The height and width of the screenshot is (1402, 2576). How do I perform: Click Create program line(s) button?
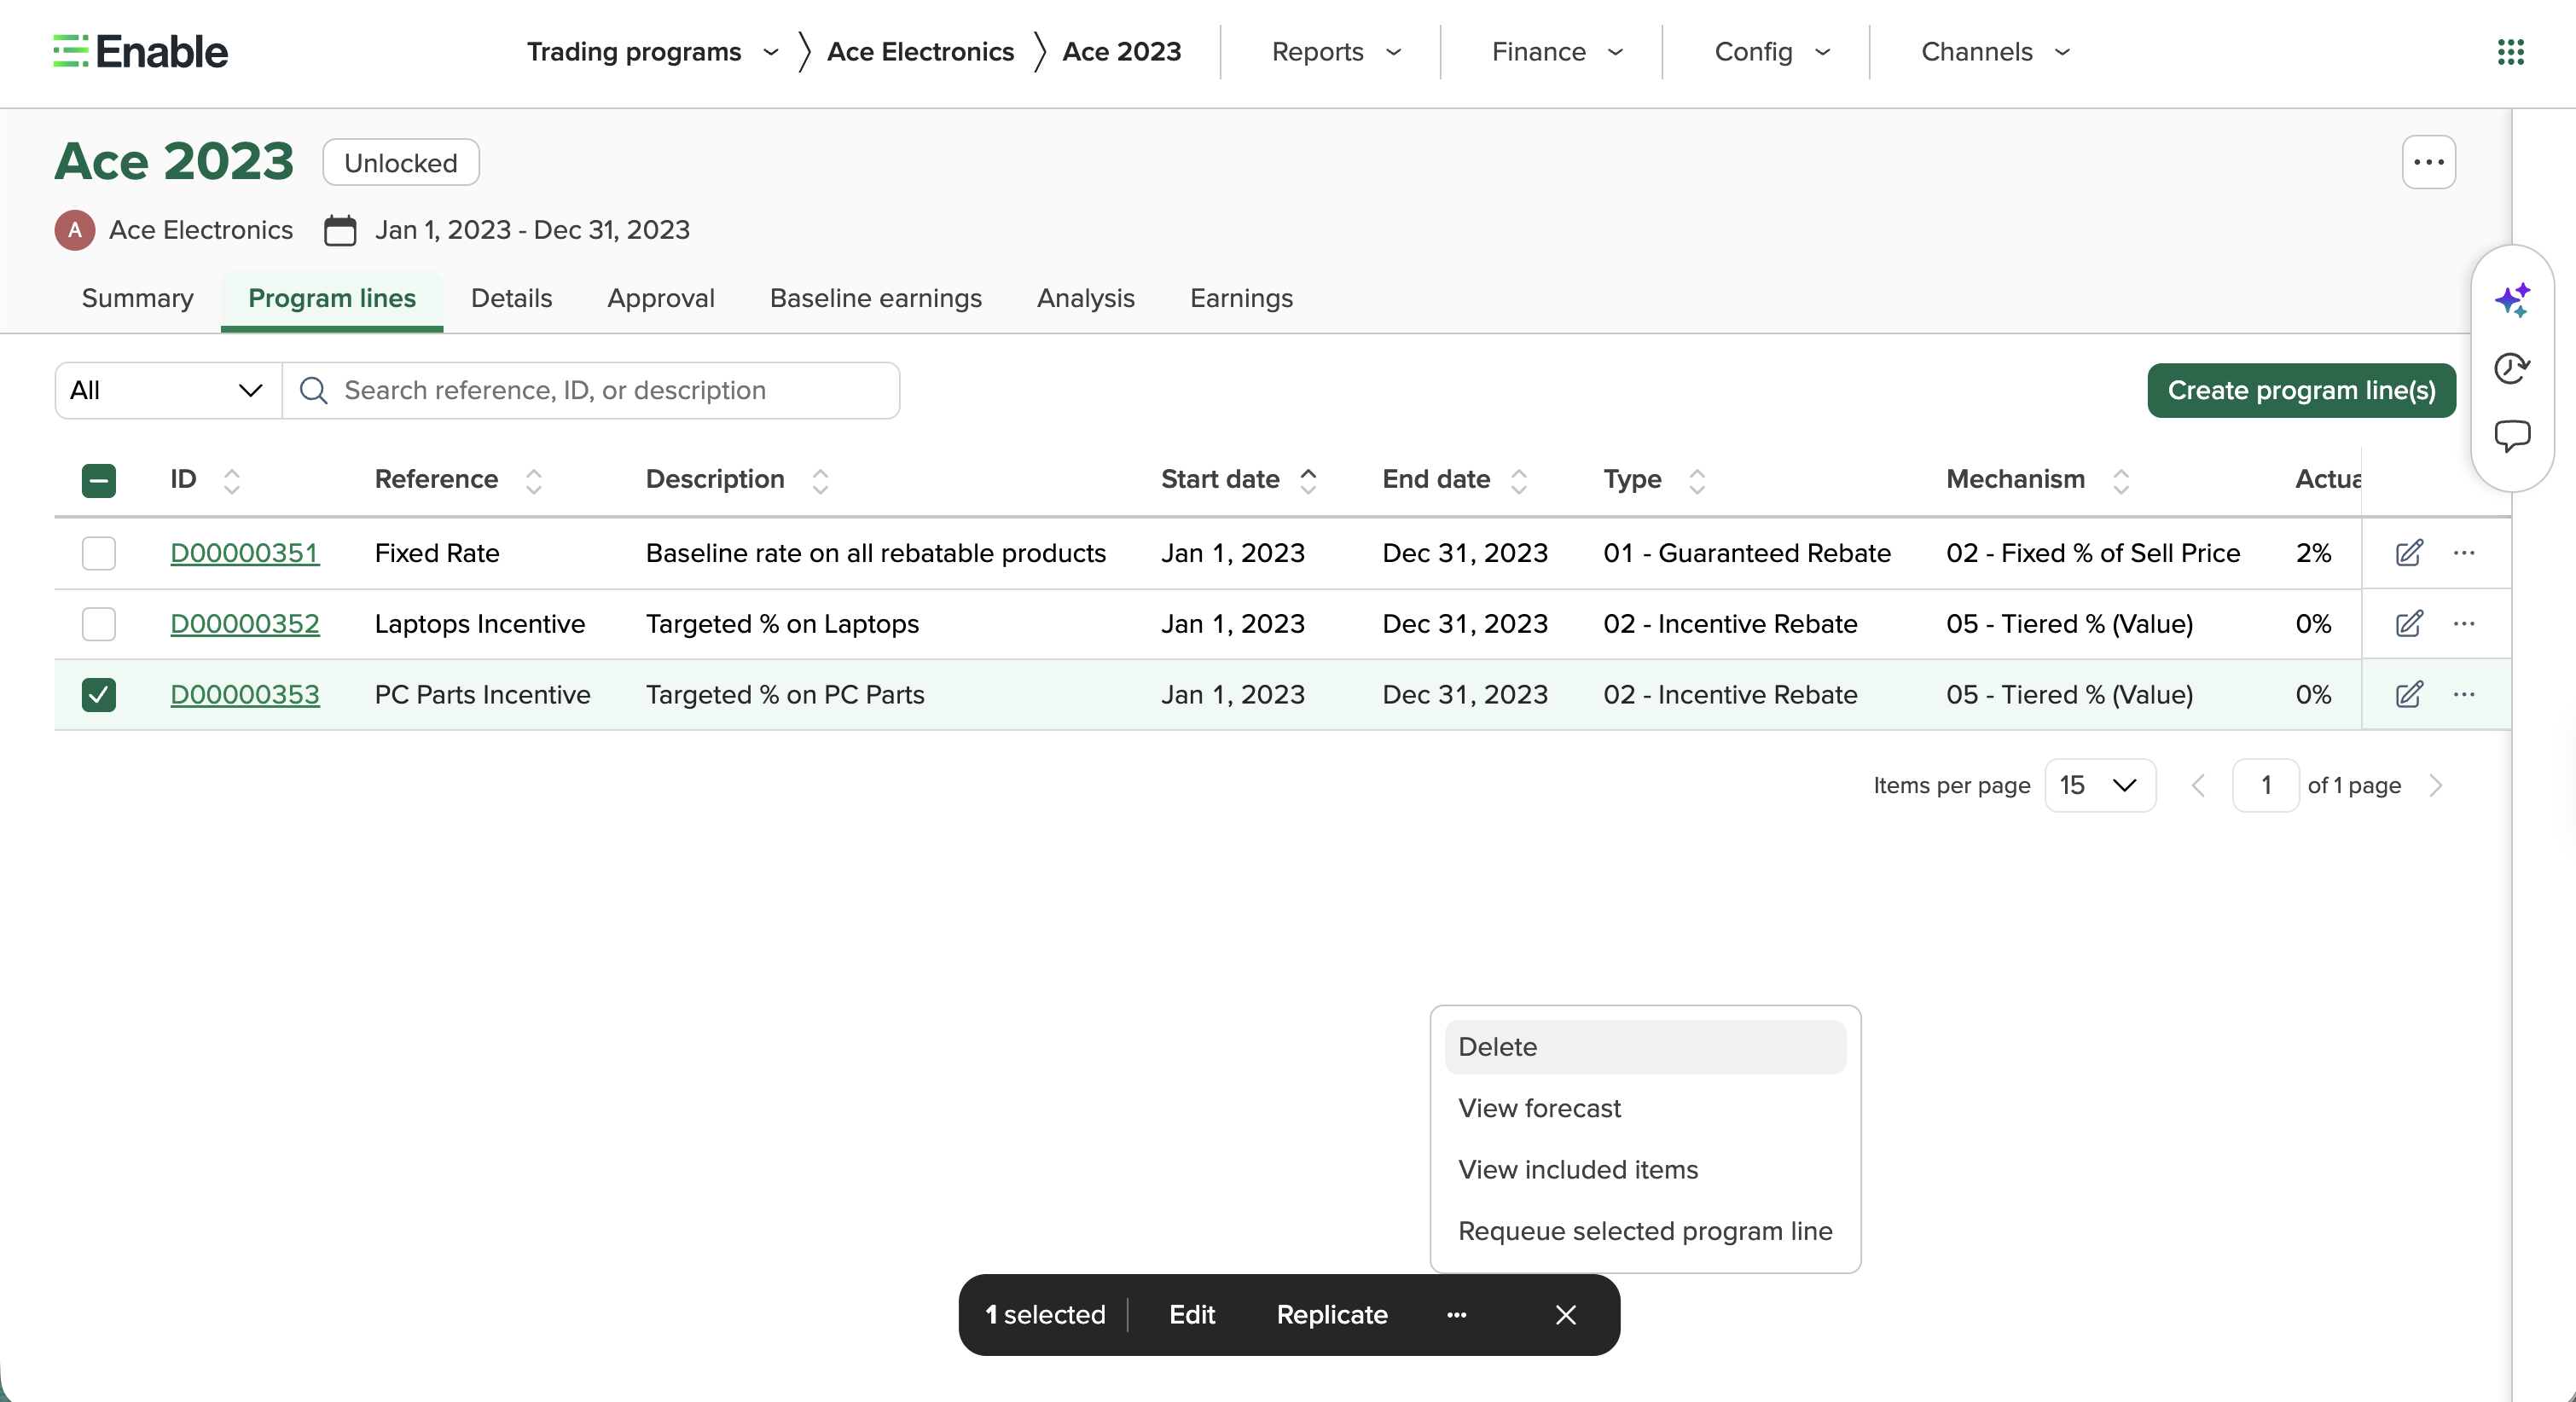[x=2301, y=390]
